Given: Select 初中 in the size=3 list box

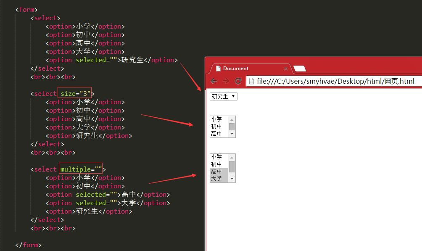Looking at the screenshot, I should 216,126.
